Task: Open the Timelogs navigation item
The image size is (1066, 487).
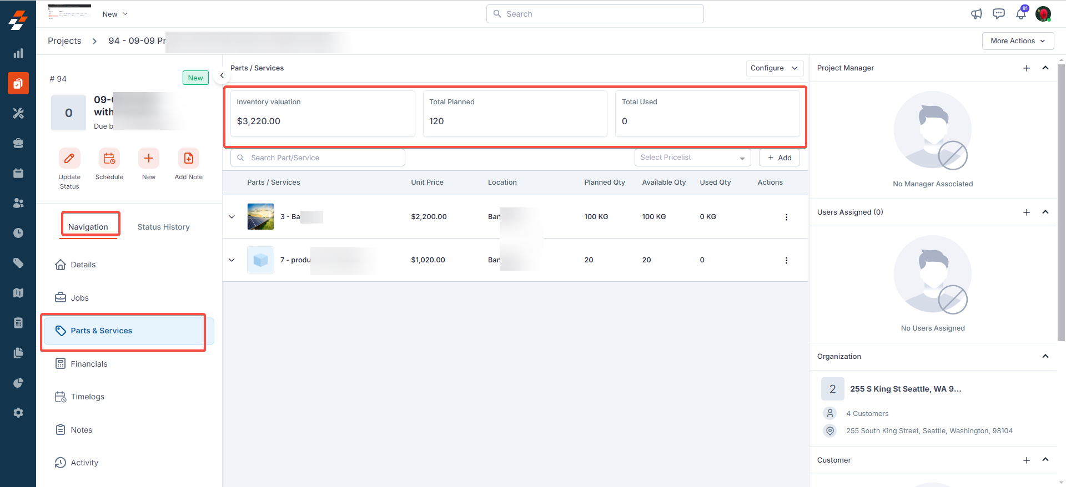Action: click(87, 397)
